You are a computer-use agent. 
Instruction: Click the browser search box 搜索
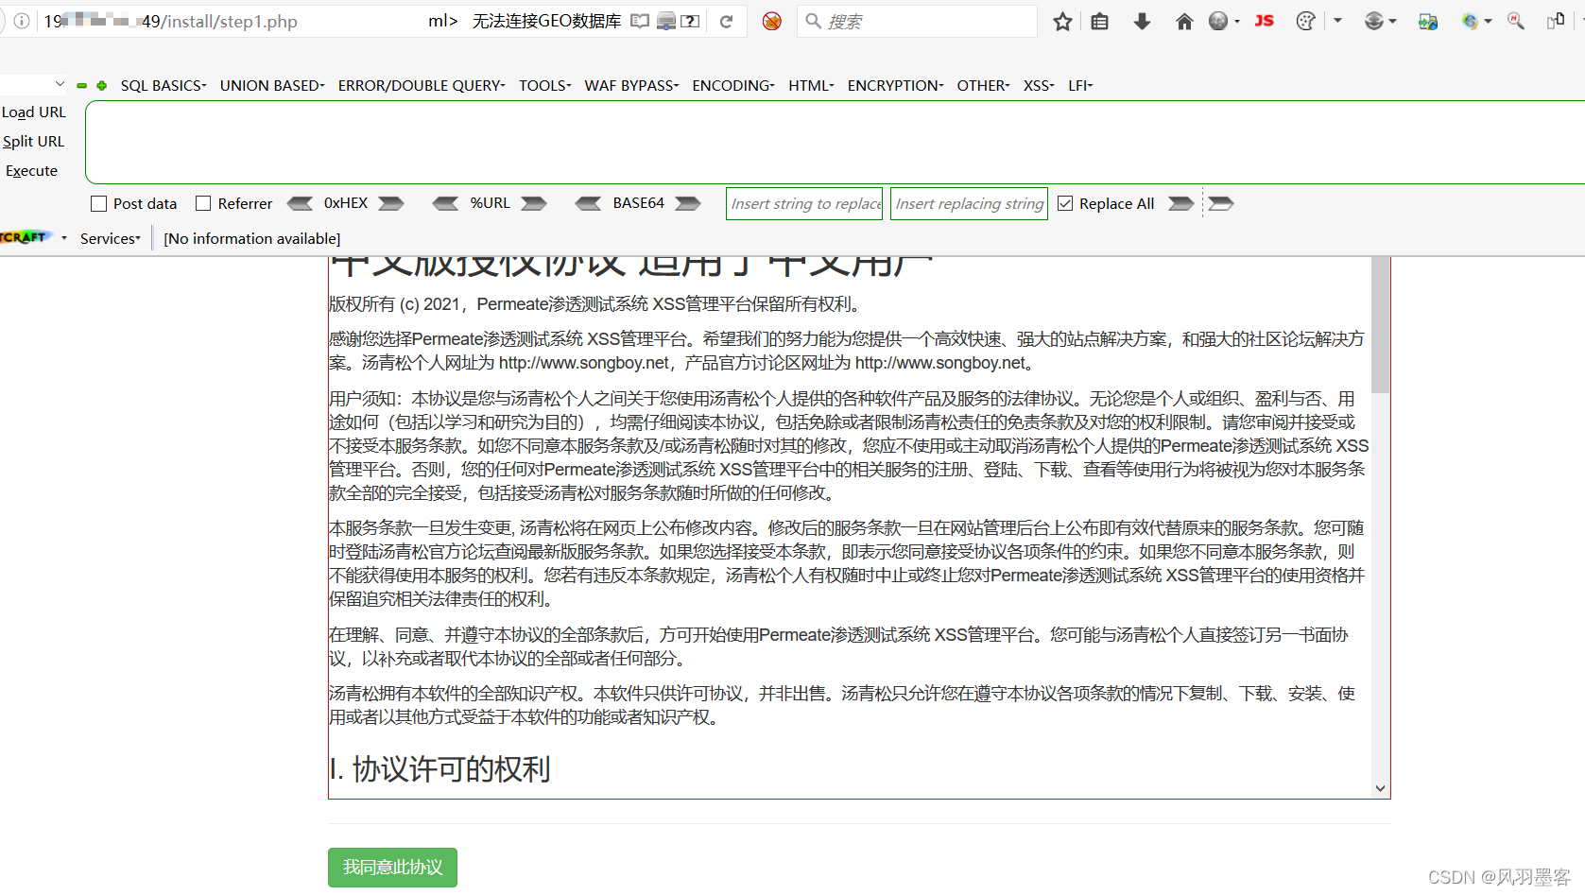pyautogui.click(x=917, y=21)
